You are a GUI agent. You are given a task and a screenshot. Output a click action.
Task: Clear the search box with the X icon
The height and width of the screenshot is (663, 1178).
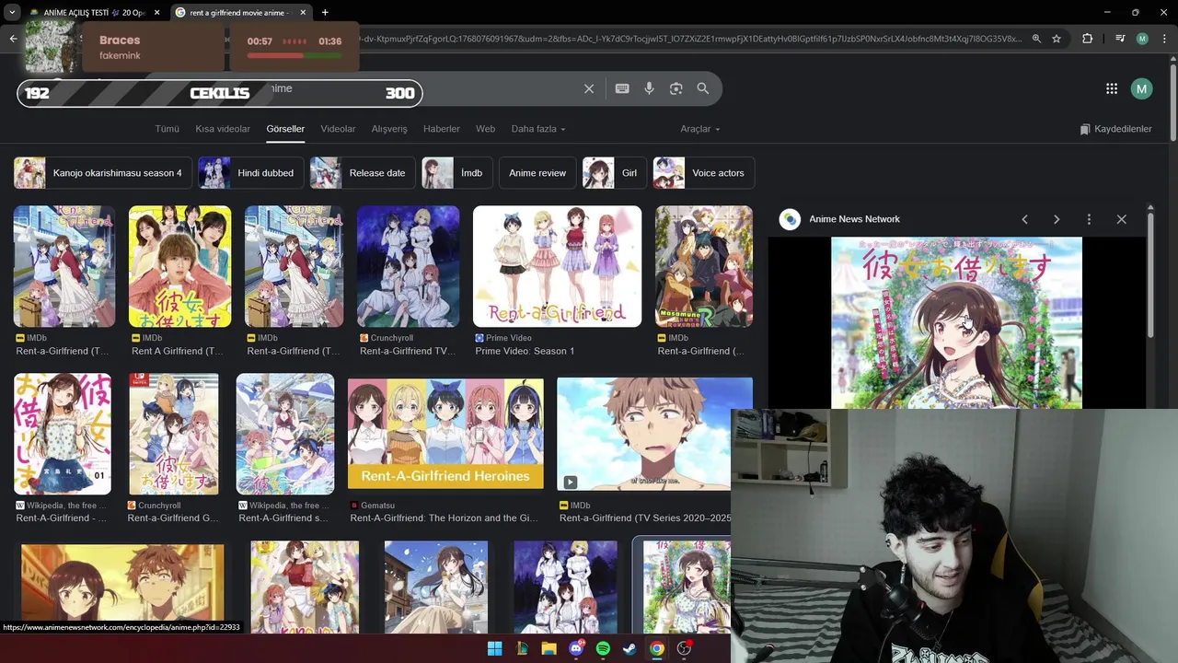589,88
